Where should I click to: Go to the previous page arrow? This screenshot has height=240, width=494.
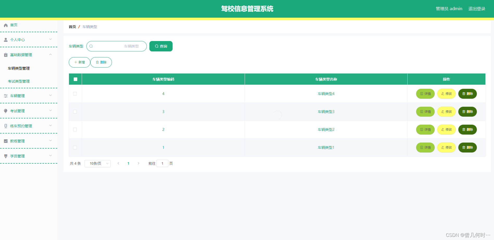[x=118, y=163]
